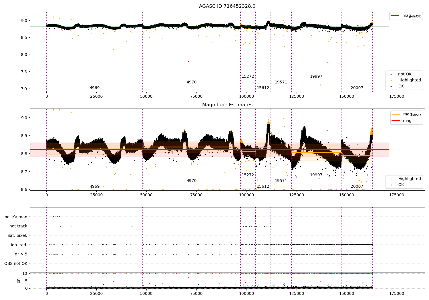429x300 pixels.
Task: Click the red not-OK outlier point near 7.8 magnitude
Action: pyautogui.click(x=188, y=61)
